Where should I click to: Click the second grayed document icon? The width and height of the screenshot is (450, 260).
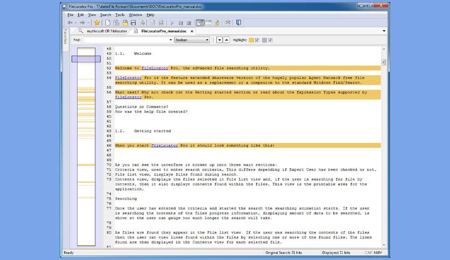click(x=161, y=23)
